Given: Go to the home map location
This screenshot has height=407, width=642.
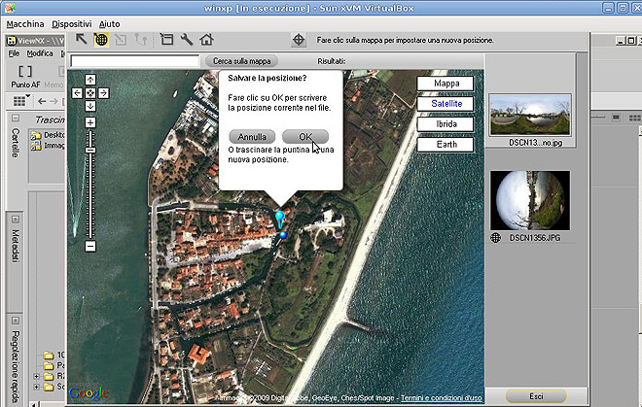Looking at the screenshot, I should pos(206,39).
